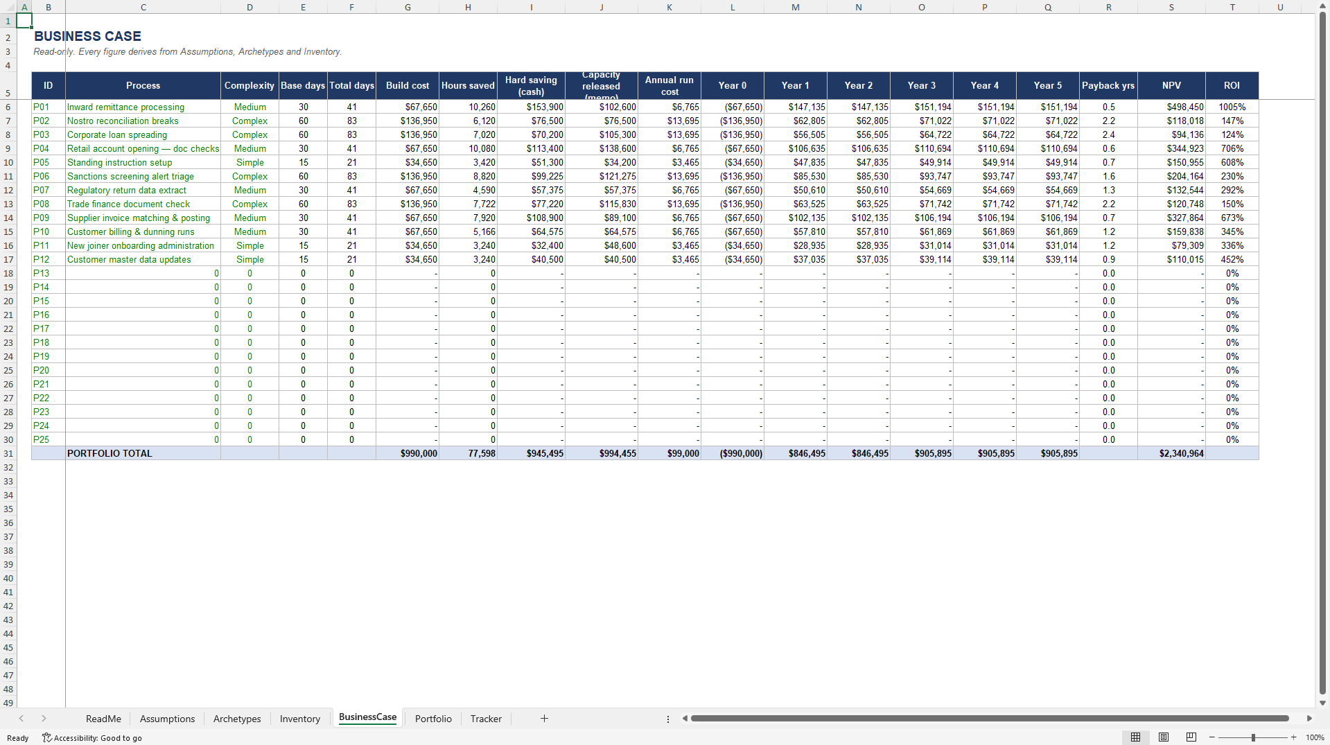This screenshot has height=745, width=1330.
Task: Click NPV value $498,450
Action: (x=1171, y=107)
